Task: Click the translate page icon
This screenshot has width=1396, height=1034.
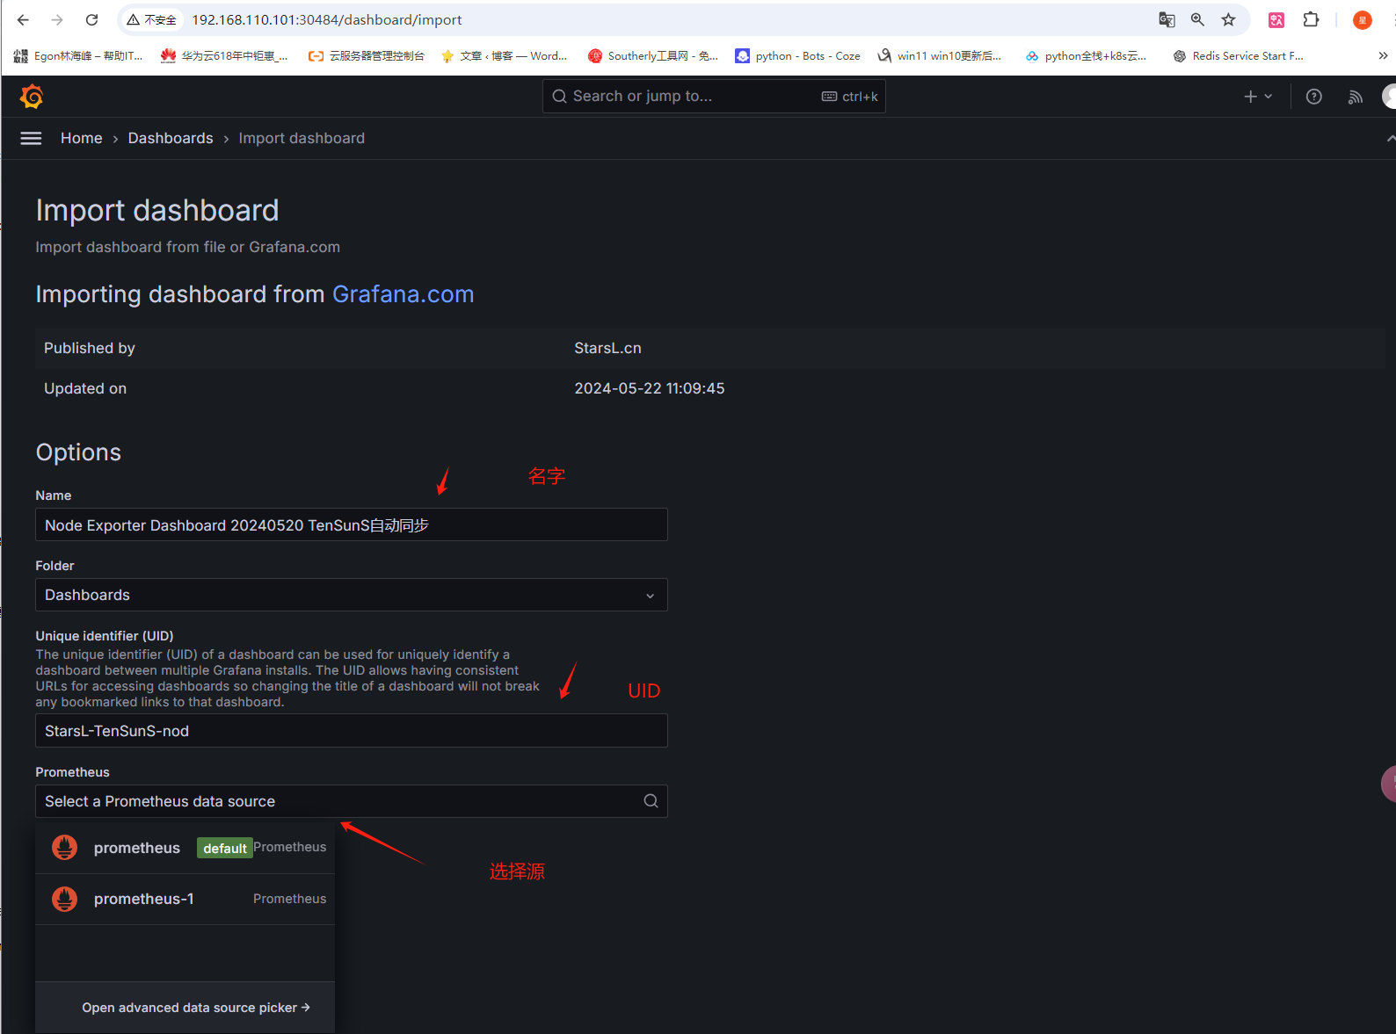Action: (1167, 19)
